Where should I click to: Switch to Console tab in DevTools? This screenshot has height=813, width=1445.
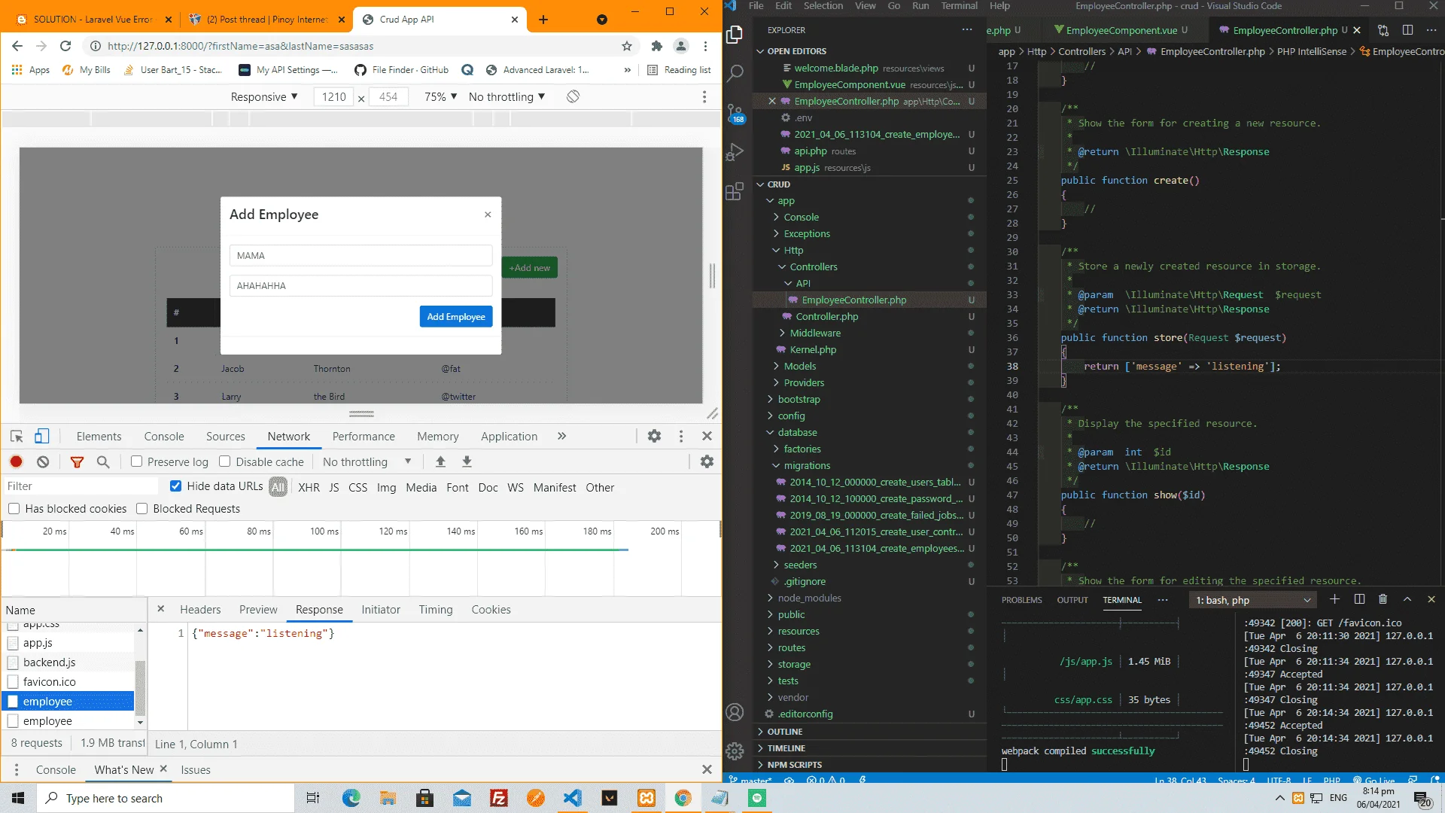point(164,436)
